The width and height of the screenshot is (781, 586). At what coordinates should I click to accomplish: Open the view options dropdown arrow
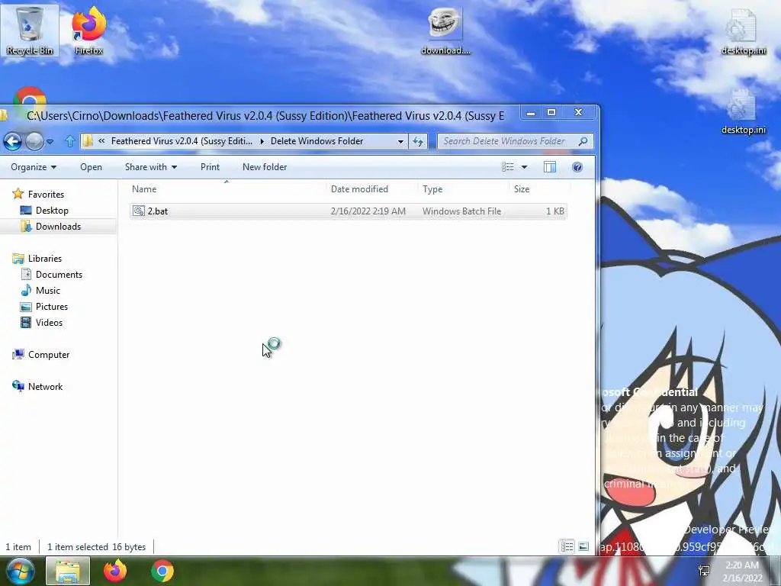[x=524, y=167]
